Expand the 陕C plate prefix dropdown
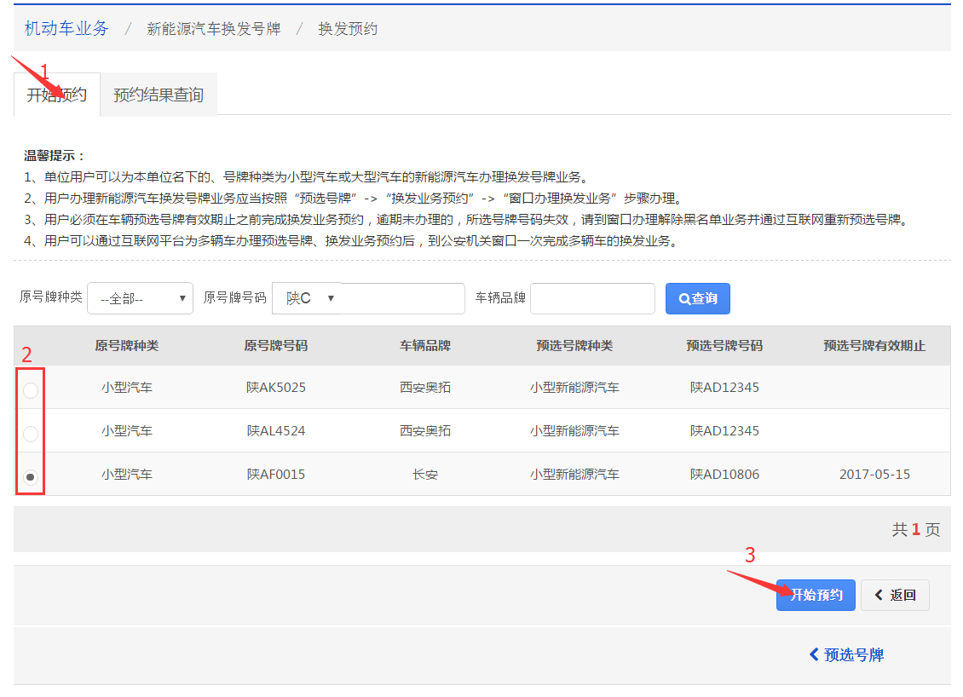The width and height of the screenshot is (963, 697). click(307, 298)
